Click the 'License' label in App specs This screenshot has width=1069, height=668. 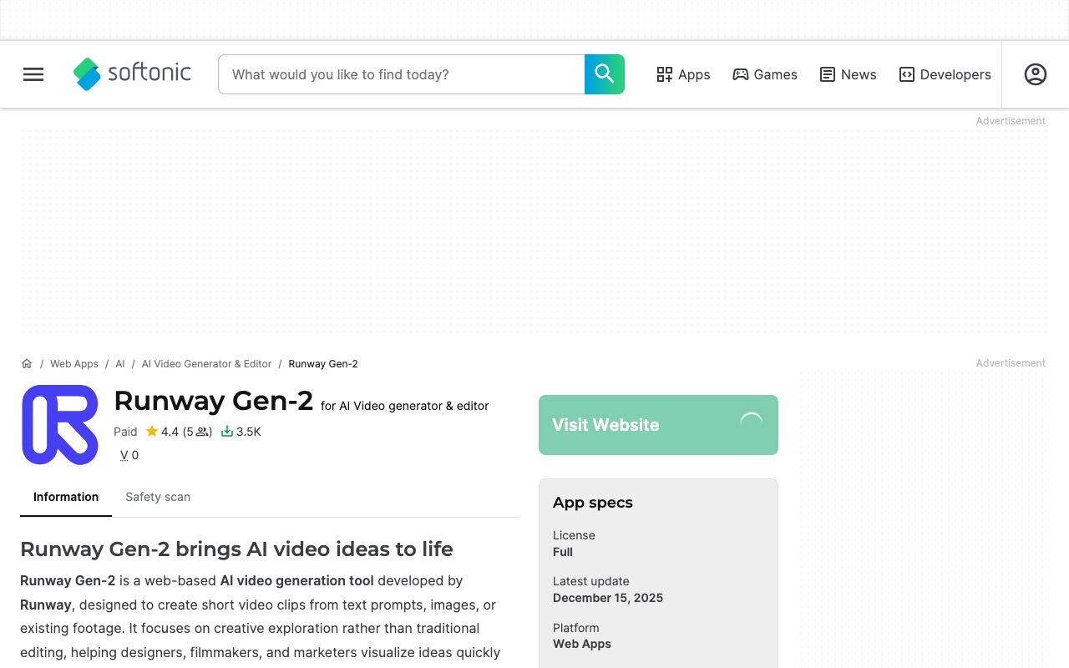click(x=574, y=535)
